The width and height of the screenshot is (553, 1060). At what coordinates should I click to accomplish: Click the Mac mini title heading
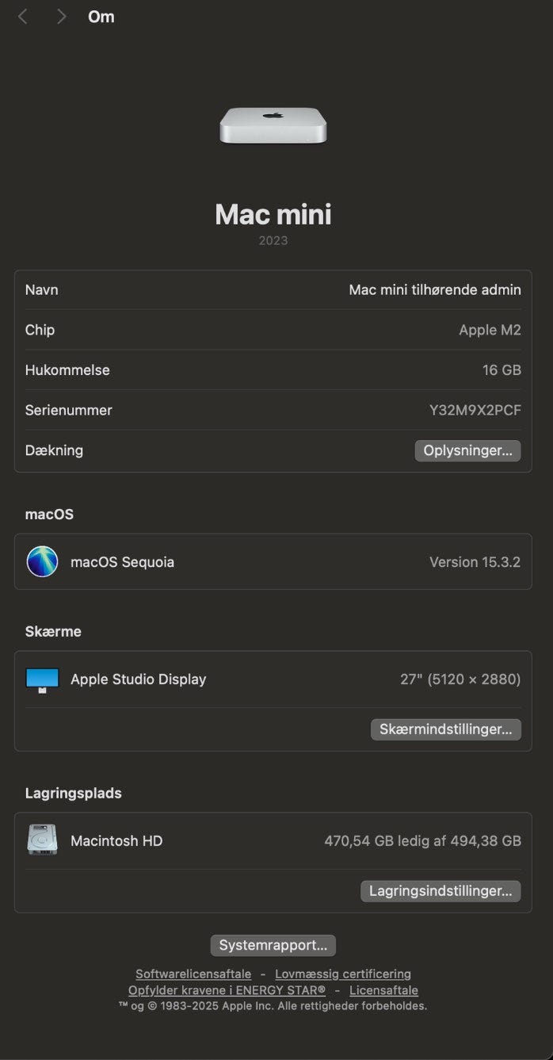coord(273,214)
